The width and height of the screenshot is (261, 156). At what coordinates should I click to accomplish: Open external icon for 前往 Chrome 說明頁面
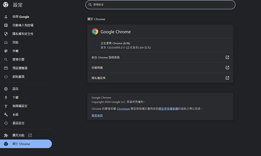pos(227,57)
